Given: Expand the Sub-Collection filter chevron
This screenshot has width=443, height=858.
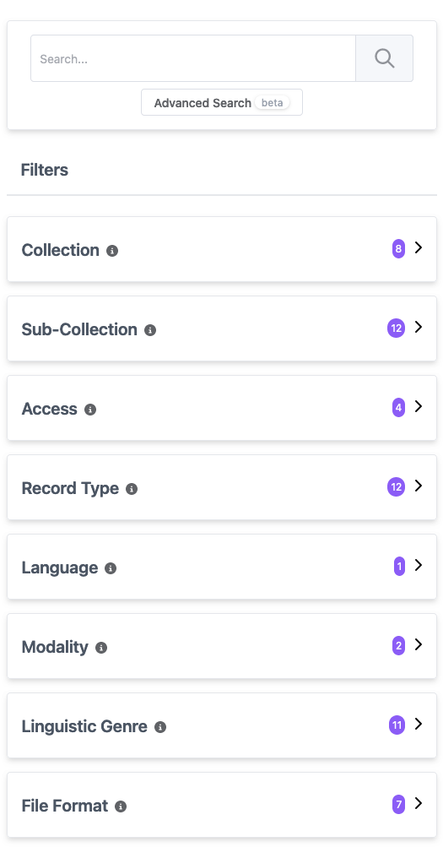Looking at the screenshot, I should click(419, 327).
